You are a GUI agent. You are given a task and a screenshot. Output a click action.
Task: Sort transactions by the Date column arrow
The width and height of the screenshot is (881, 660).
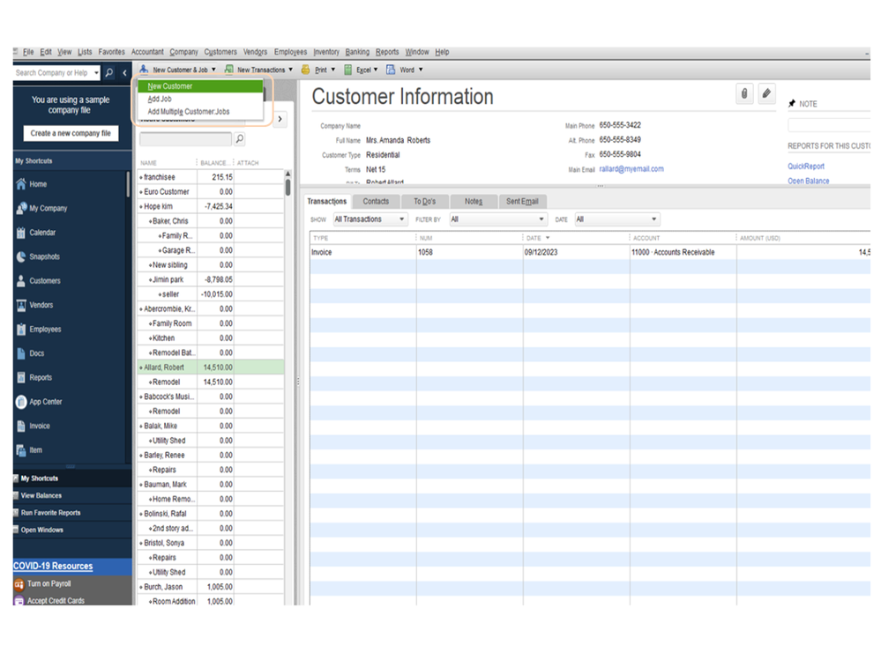pyautogui.click(x=548, y=238)
